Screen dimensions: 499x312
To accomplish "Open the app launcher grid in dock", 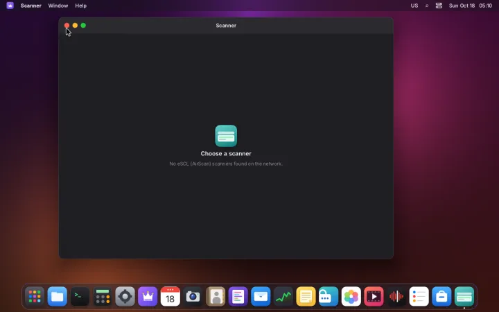I will (35, 297).
